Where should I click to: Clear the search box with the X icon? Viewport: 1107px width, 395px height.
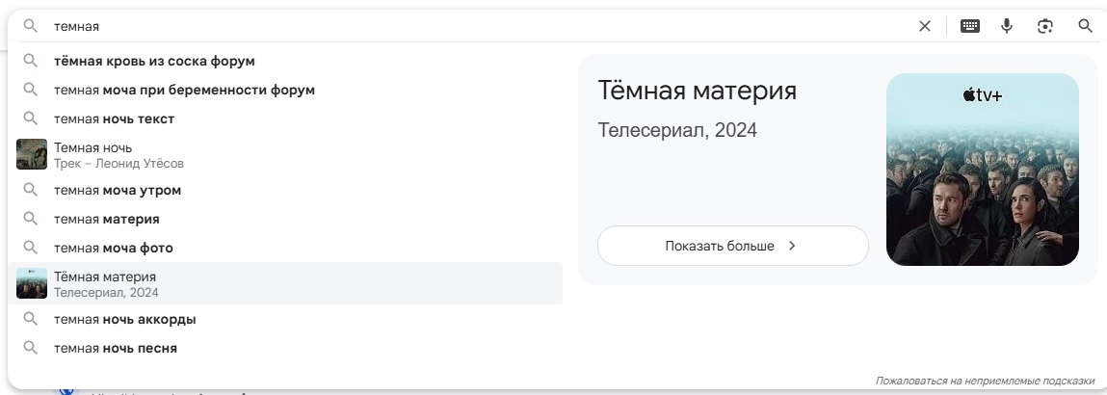(x=924, y=26)
